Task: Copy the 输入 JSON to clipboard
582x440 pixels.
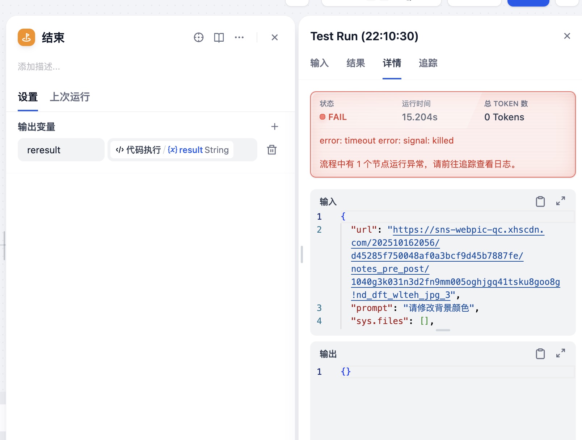Action: pyautogui.click(x=540, y=202)
